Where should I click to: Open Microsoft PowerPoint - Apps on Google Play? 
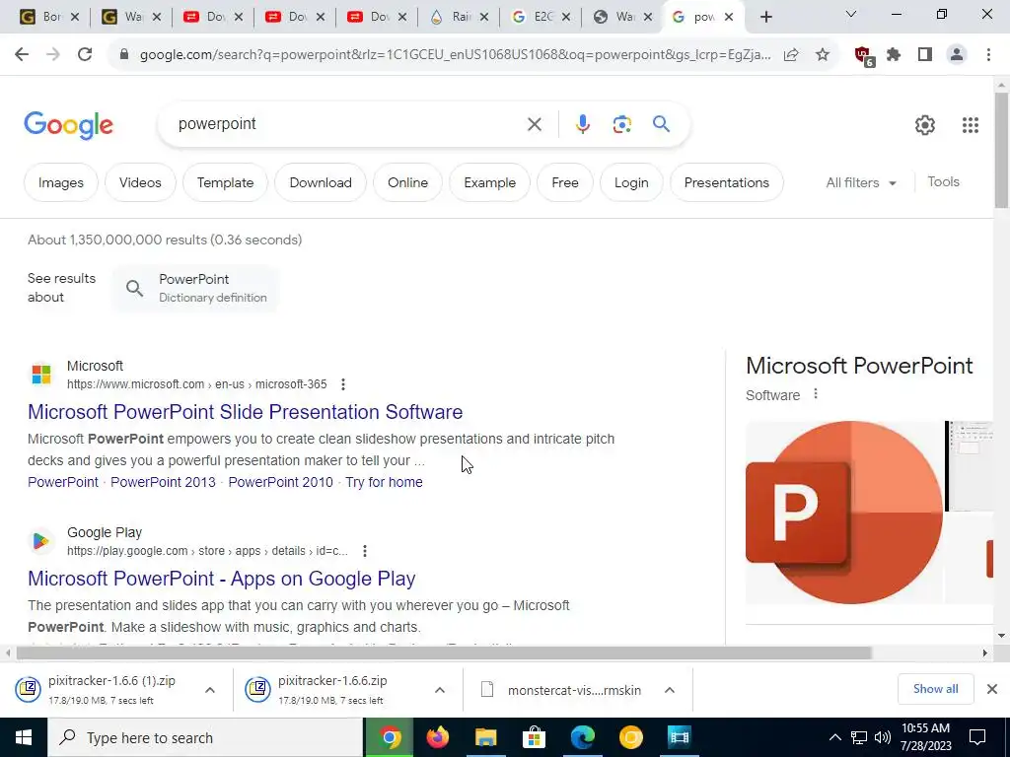(222, 579)
